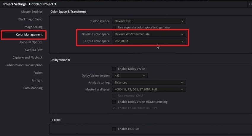Open the Color science dropdown
Viewport: 252px width, 136px height.
149,21
